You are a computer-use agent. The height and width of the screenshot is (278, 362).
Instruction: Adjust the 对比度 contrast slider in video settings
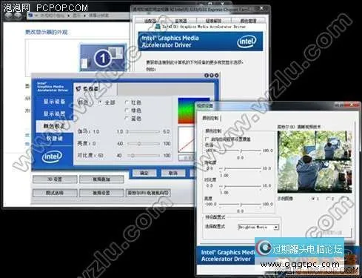(241, 186)
